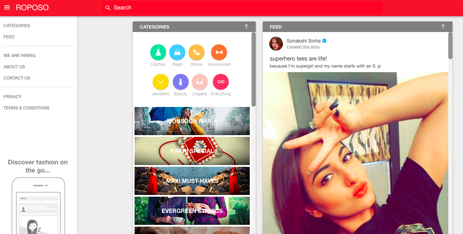The image size is (463, 234).
Task: Open Feed in the sidebar
Action: 9,37
